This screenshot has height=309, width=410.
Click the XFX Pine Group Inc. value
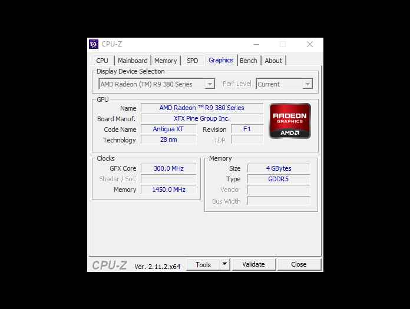coord(202,118)
